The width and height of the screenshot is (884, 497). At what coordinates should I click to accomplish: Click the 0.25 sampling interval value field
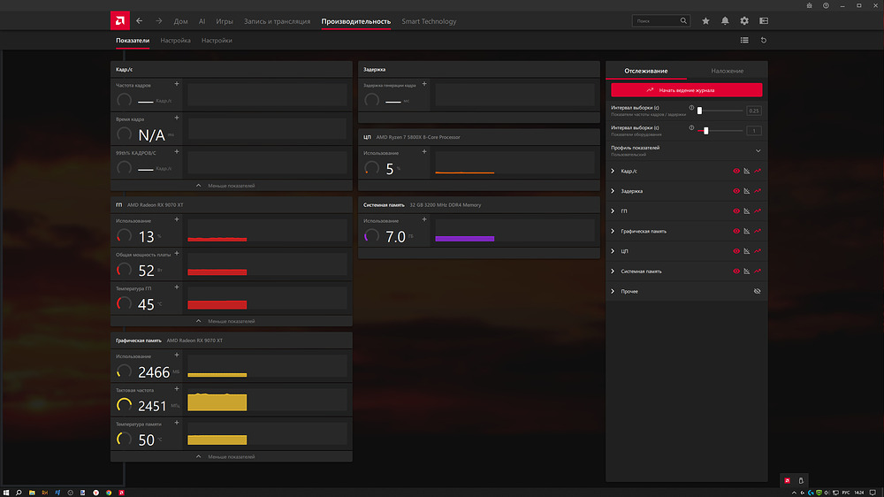[x=754, y=111]
